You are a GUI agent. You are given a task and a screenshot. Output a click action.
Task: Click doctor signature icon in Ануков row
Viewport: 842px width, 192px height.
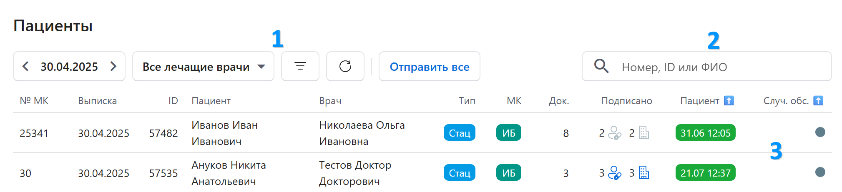point(614,173)
